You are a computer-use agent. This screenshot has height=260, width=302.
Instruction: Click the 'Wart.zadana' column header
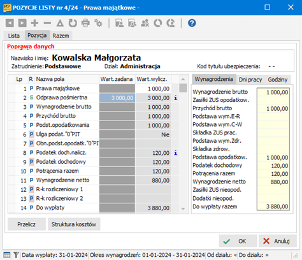(x=117, y=79)
